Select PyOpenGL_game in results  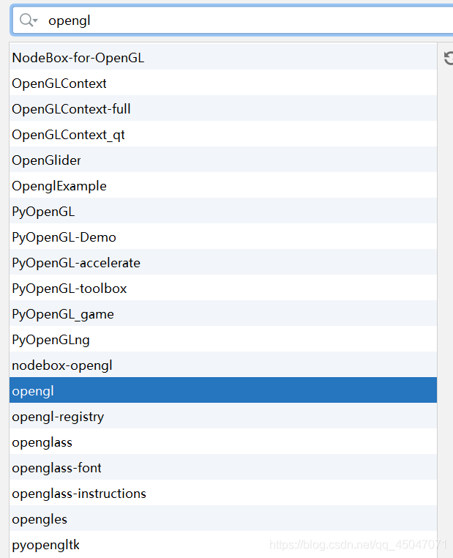coord(63,314)
